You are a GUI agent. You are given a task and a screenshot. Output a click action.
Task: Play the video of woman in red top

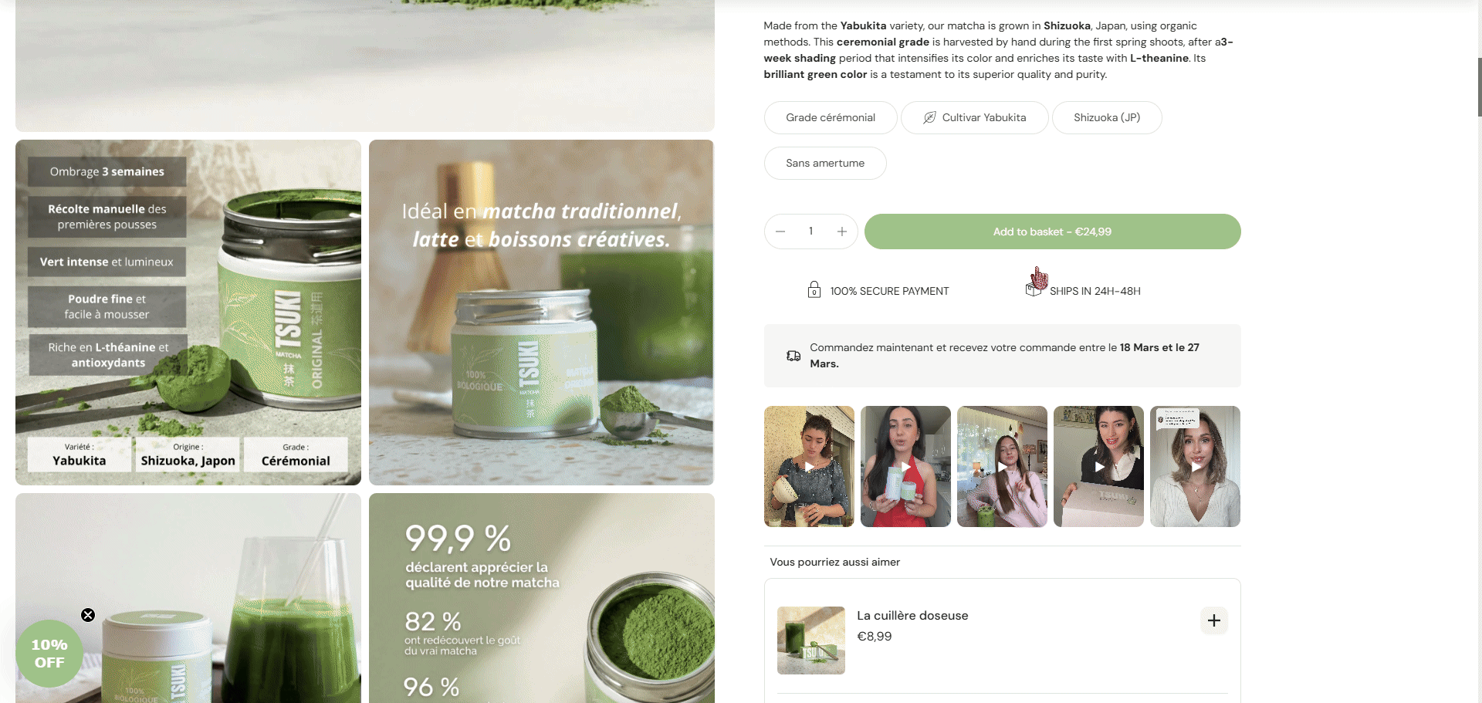(905, 467)
